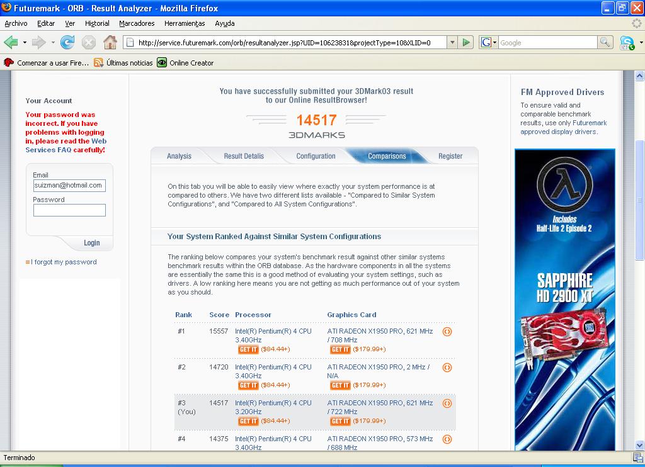The height and width of the screenshot is (467, 645).
Task: Click the stop loading icon
Action: click(88, 42)
